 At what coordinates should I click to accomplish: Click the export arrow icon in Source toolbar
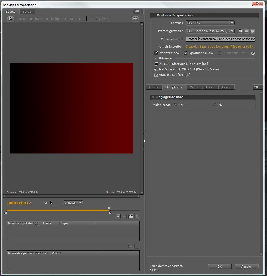[x=135, y=19]
